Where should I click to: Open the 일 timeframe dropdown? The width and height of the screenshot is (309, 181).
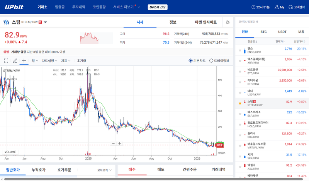(x=34, y=61)
